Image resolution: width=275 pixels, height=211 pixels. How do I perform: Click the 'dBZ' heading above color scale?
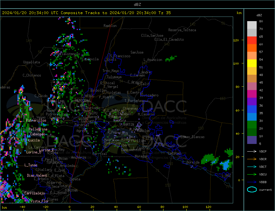(259, 15)
